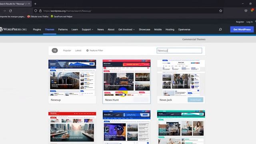Click the News Jack Download button
The width and height of the screenshot is (256, 144).
point(196,100)
